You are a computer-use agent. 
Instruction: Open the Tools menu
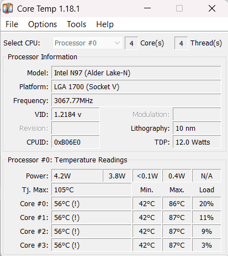point(76,24)
